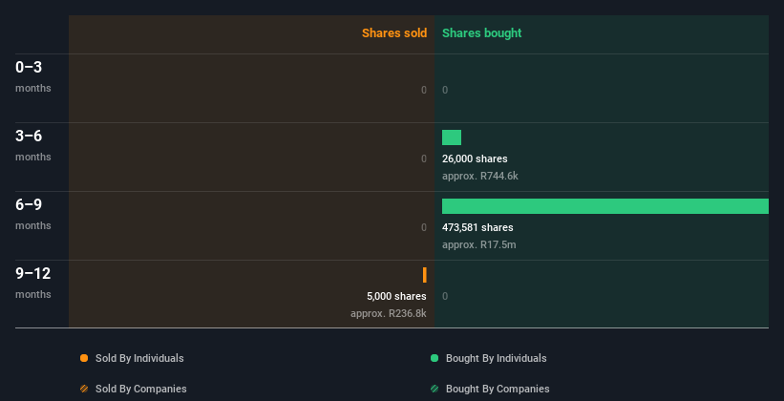
Task: Toggle the Sold By Individuals legend label
Action: click(x=139, y=358)
